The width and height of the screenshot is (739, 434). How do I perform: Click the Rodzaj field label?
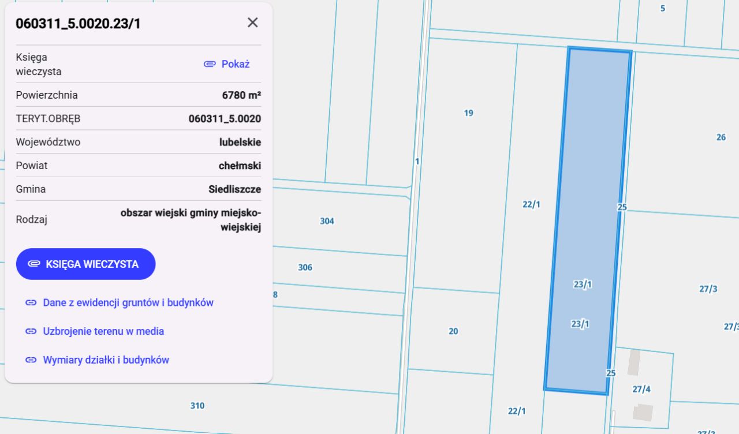pos(31,220)
